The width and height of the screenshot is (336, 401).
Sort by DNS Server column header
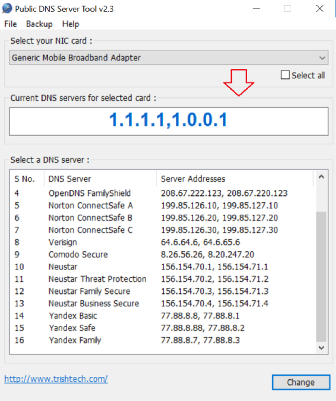coord(100,179)
